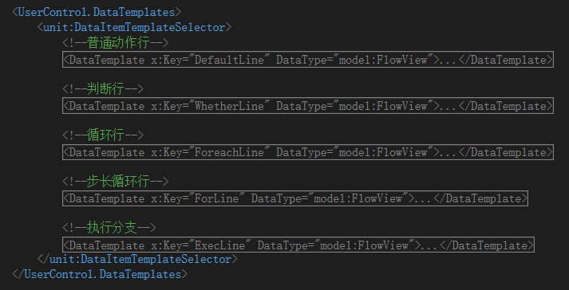Click the opening unit:DataItemTemplateSelector tag
This screenshot has height=290, width=569.
(x=134, y=28)
